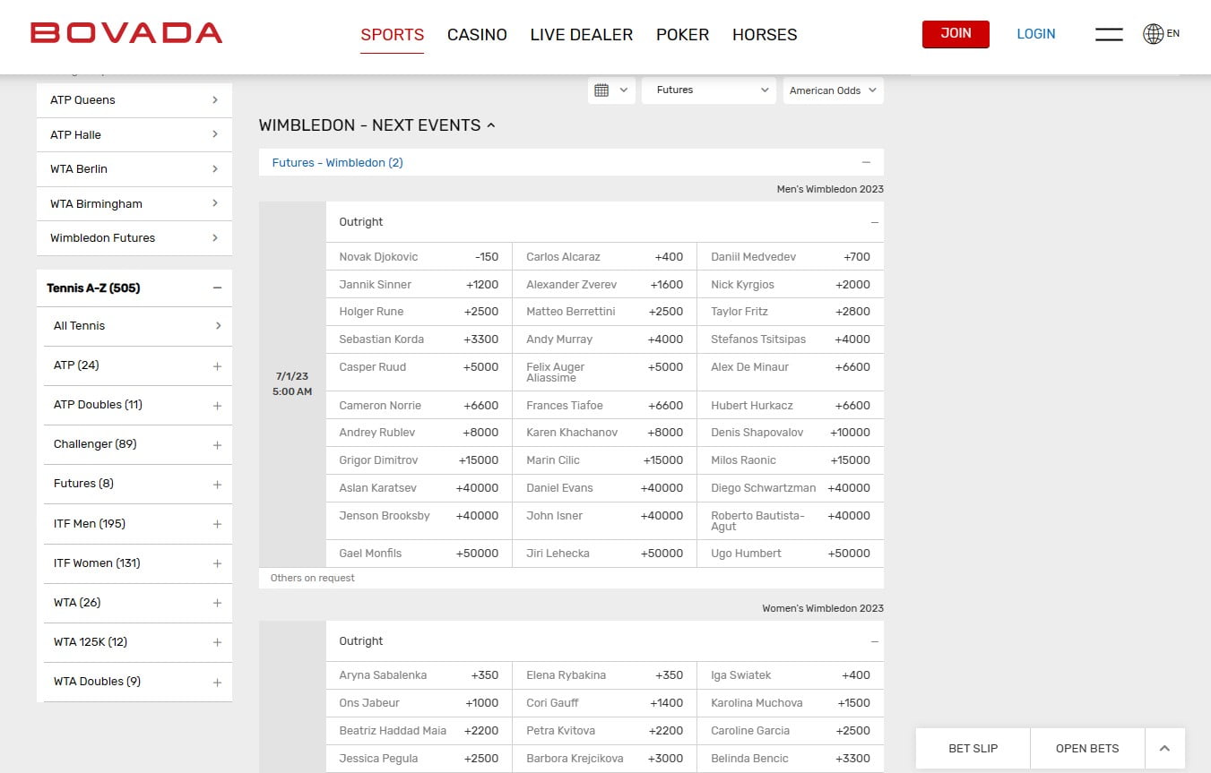
Task: Bet on Iga Swiatek +400
Action: (791, 675)
